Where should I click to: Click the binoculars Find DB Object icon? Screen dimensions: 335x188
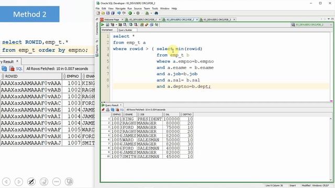157,13
